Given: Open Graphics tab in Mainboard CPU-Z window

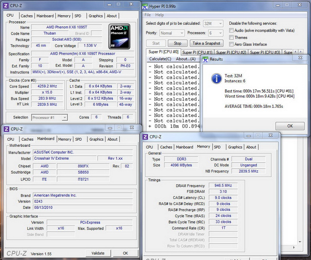Looking at the screenshot, I should click(96, 139).
